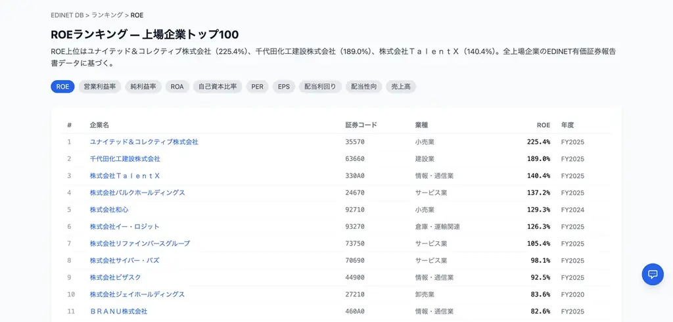Click securities code 460A0
The height and width of the screenshot is (322, 673).
tap(355, 311)
